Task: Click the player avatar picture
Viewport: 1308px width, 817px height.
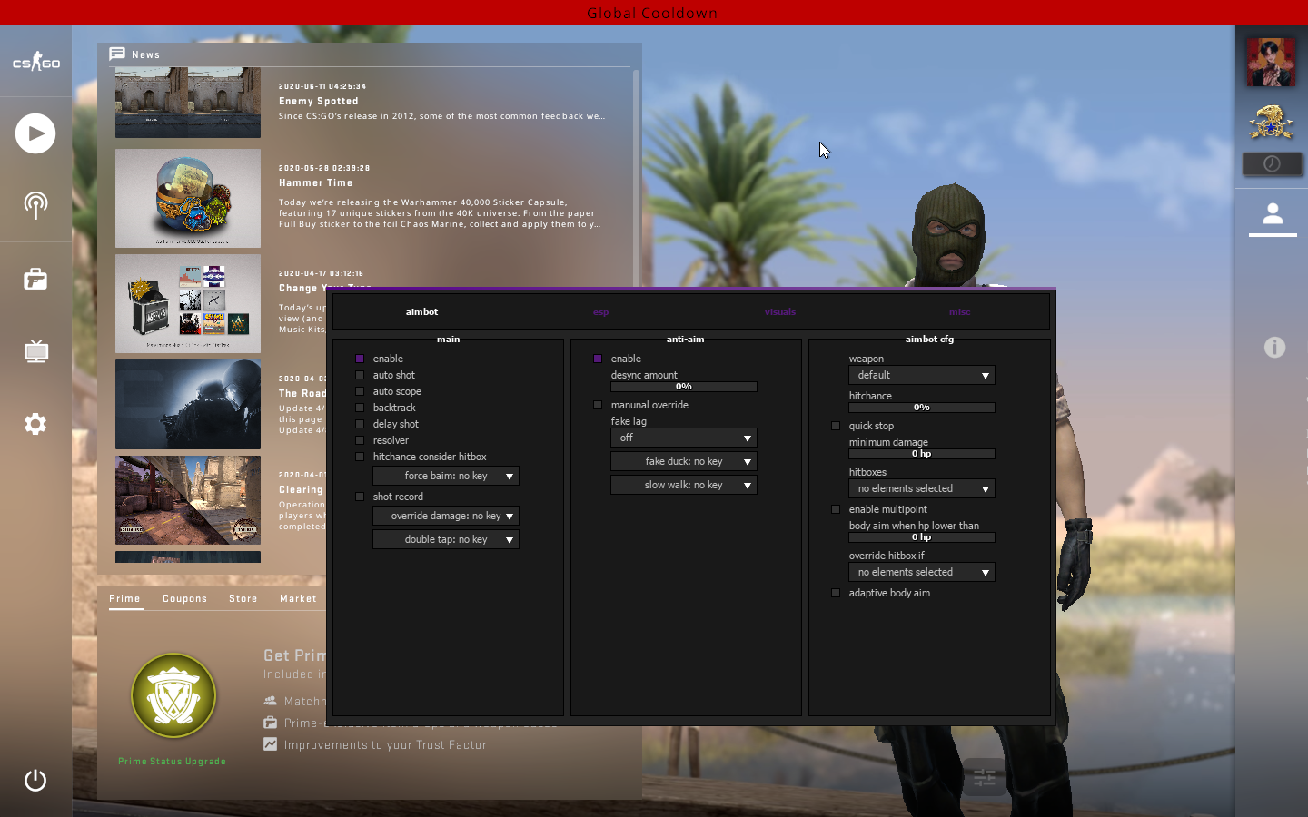Action: pyautogui.click(x=1271, y=62)
